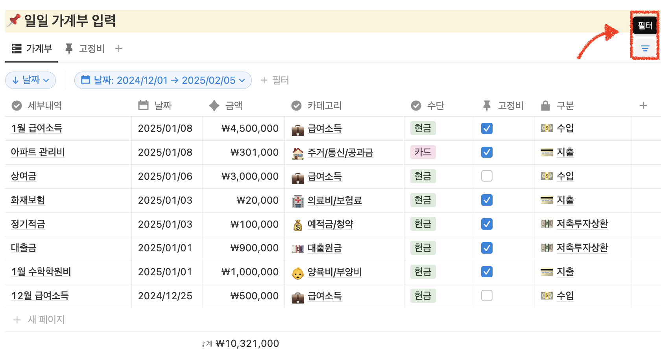661x350 pixels.
Task: Click the credit card icon in the 화재보험 row
Action: 547,200
